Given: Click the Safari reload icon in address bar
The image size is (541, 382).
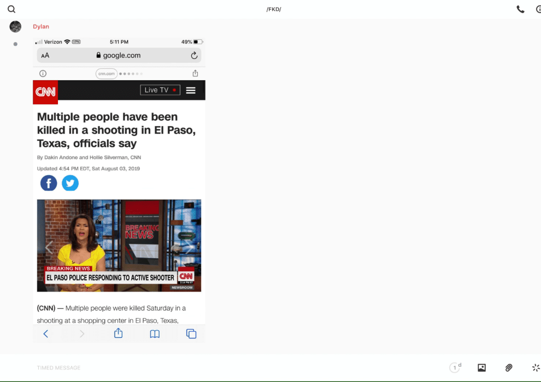Looking at the screenshot, I should [194, 56].
